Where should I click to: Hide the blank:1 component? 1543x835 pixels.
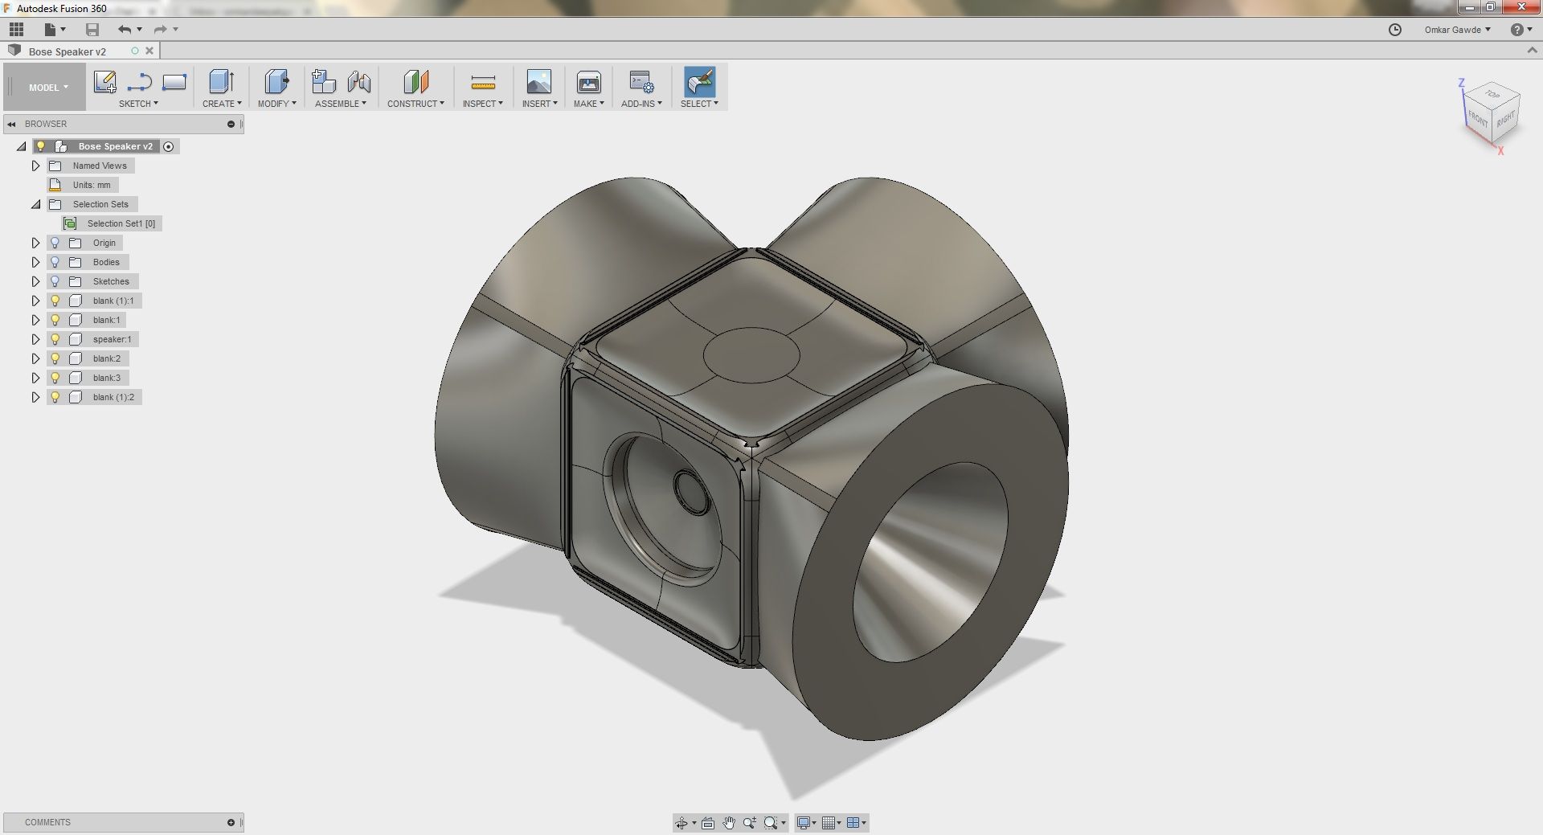coord(55,320)
